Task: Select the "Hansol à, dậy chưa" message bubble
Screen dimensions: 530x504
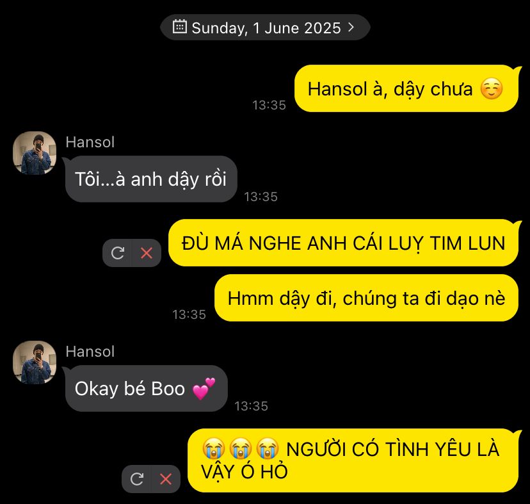Action: point(406,88)
